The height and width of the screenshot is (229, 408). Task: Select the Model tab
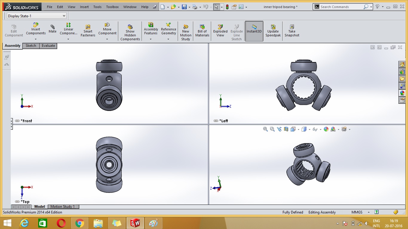pyautogui.click(x=39, y=207)
